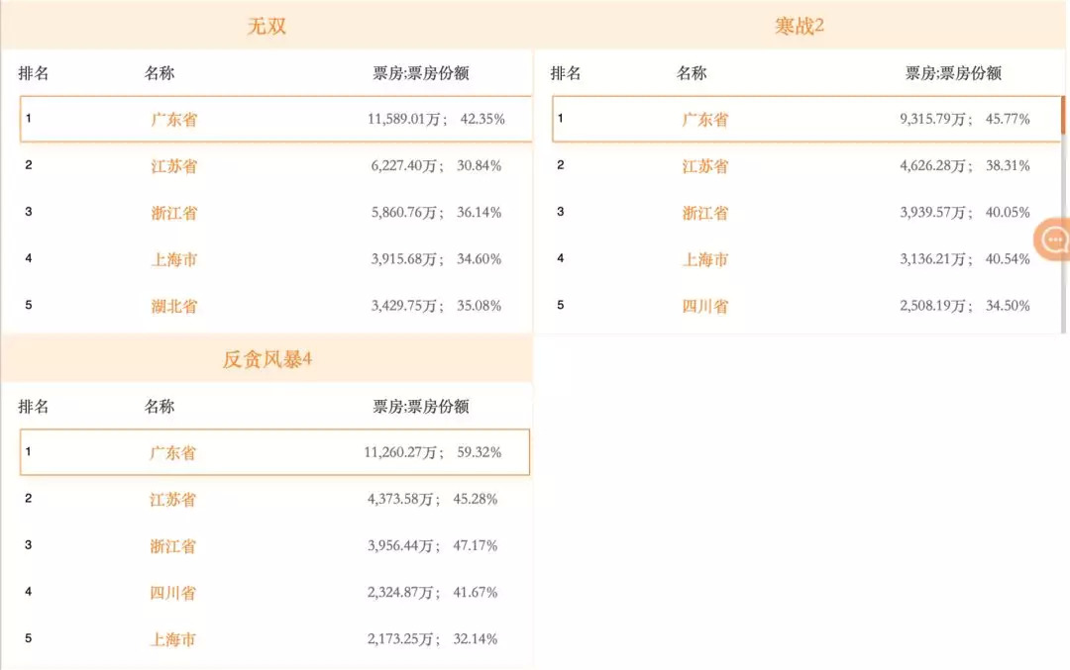The image size is (1070, 670).
Task: Click 浙江省 under the 反贪风暴4 list
Action: [173, 546]
